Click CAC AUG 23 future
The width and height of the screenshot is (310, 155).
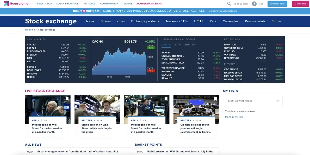pos(253,69)
